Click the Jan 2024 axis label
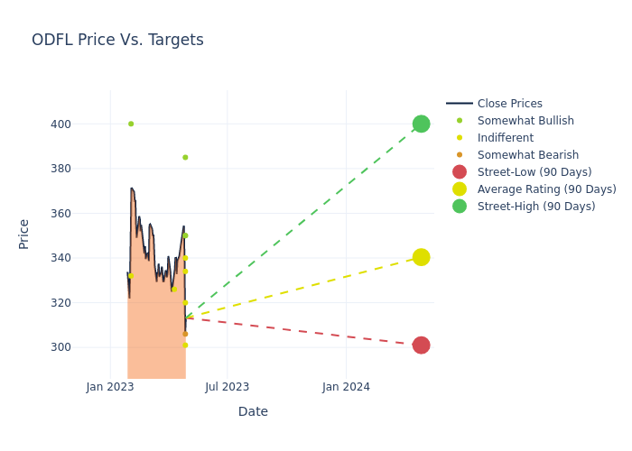Viewport: 632px width, 451px height. click(346, 387)
